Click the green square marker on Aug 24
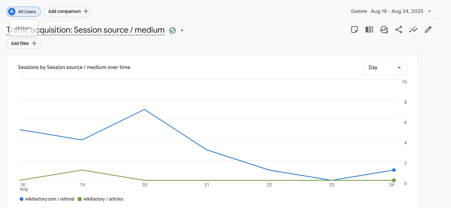The height and width of the screenshot is (208, 451). [x=394, y=180]
